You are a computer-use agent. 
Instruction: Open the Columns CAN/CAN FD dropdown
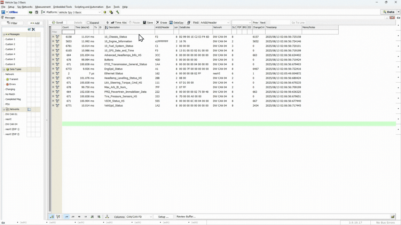coord(151,217)
